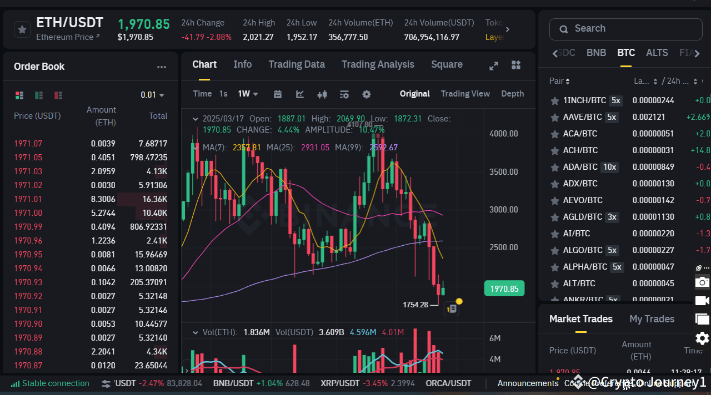
Task: Select the default order book view icon
Action: [x=19, y=95]
